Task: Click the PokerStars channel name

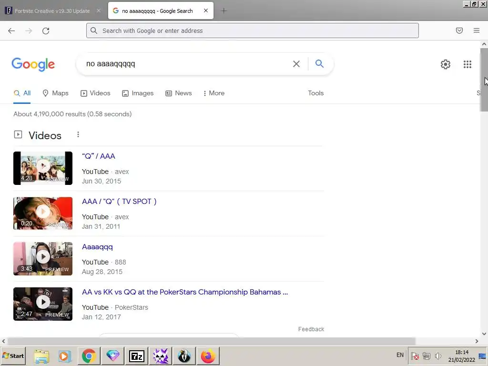Action: pos(132,307)
